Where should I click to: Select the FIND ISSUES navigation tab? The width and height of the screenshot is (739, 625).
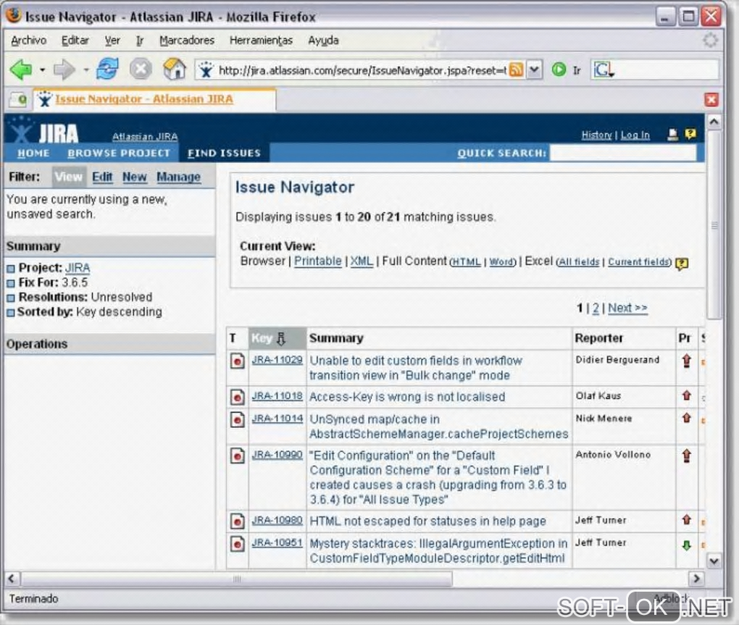pos(224,153)
